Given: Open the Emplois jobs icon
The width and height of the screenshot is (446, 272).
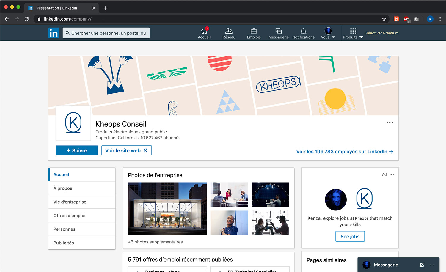Looking at the screenshot, I should [254, 33].
